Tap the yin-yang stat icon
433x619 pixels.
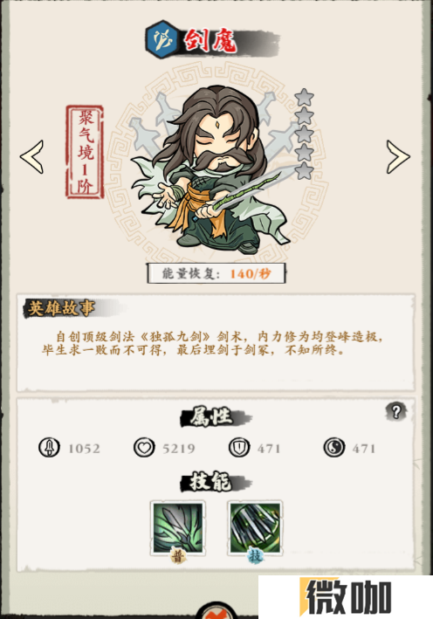[334, 448]
